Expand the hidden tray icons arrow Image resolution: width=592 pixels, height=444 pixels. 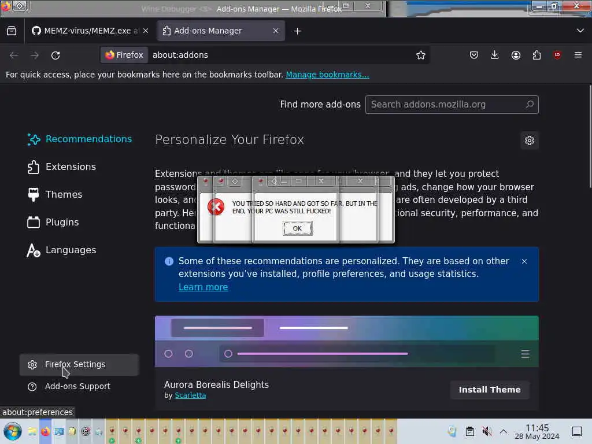click(504, 431)
